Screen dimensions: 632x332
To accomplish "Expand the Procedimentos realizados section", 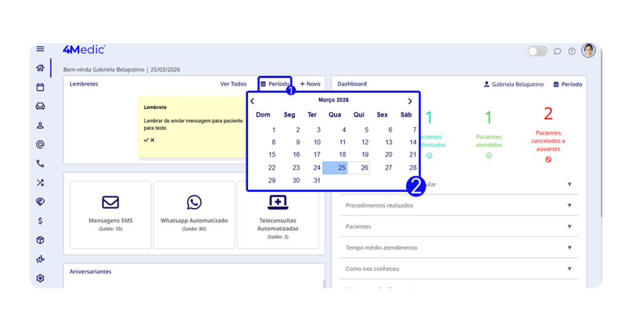I will [x=569, y=205].
